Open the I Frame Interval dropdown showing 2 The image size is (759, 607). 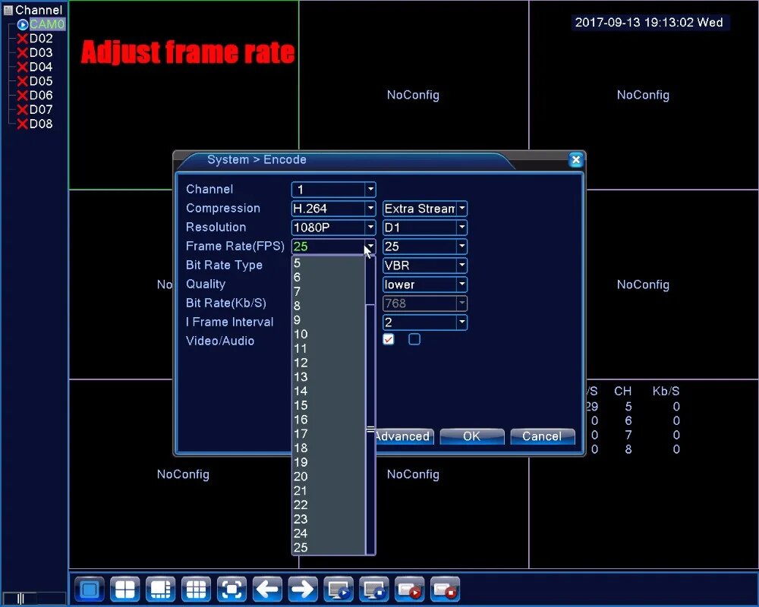tap(425, 322)
